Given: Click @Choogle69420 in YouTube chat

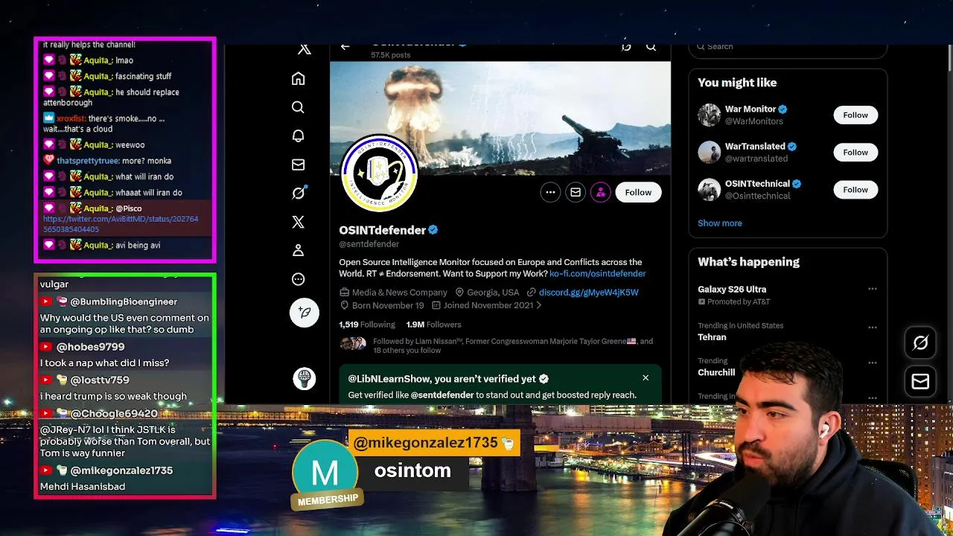Looking at the screenshot, I should pyautogui.click(x=114, y=414).
